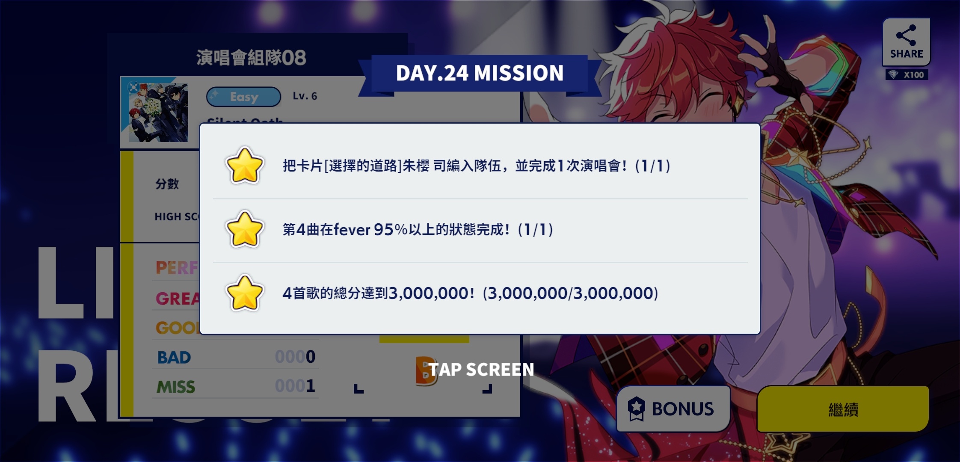Image resolution: width=960 pixels, height=462 pixels.
Task: Select the fever 95% mission row text
Action: [x=418, y=230]
